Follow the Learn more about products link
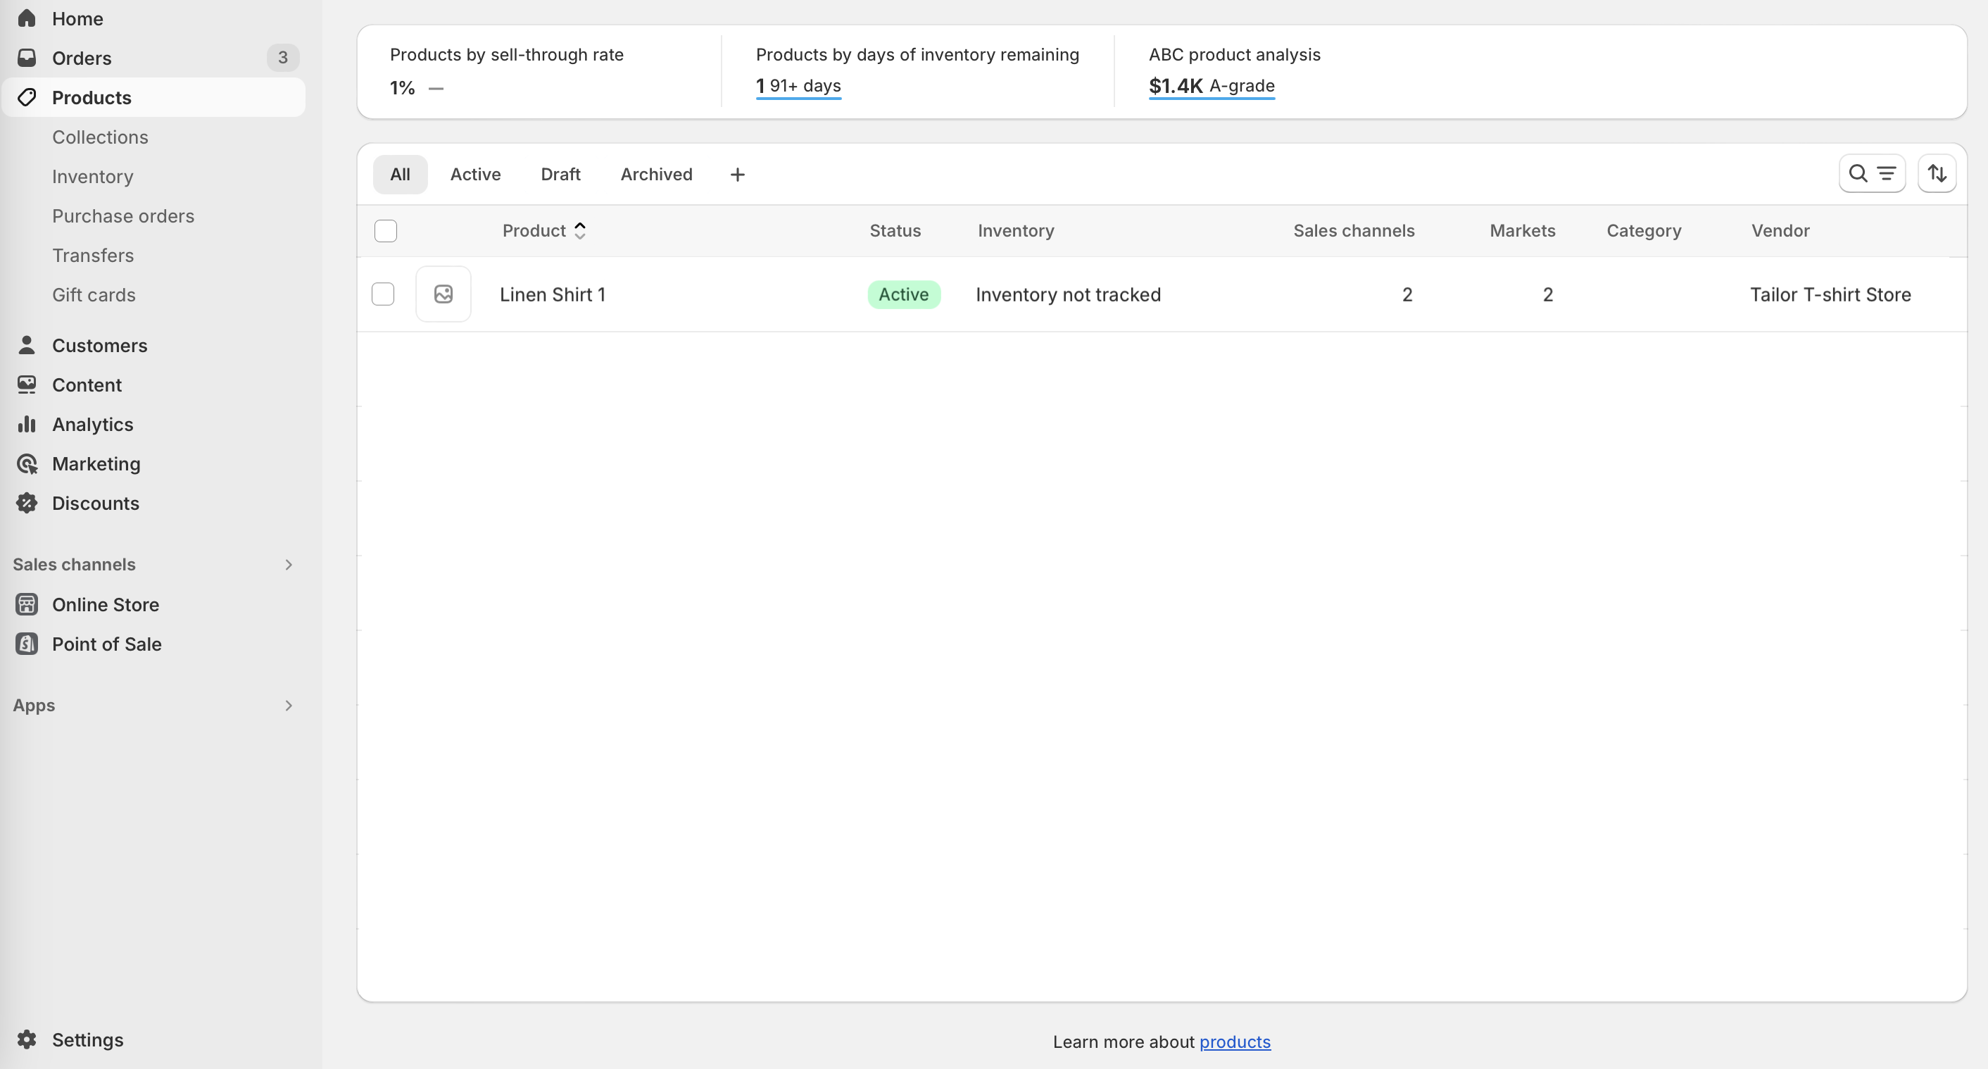Viewport: 1988px width, 1069px height. tap(1235, 1042)
